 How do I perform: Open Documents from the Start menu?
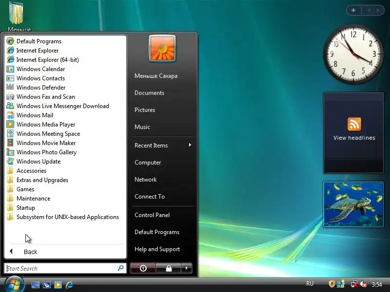point(149,93)
